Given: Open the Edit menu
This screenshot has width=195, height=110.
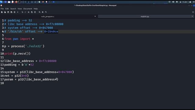Looking at the screenshot, I should coord(7,9).
